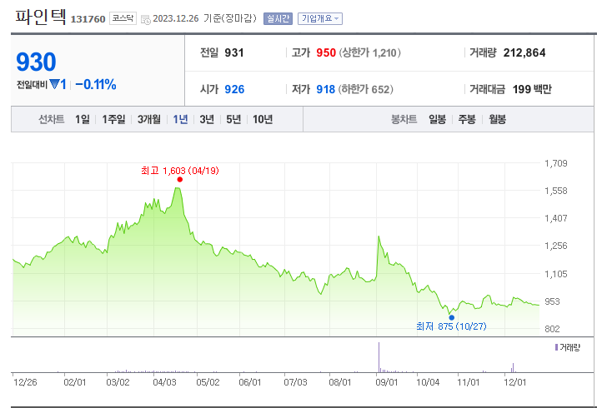Click the 거래대금 199 백만 value
Viewport: 597px width, 408px height.
532,89
